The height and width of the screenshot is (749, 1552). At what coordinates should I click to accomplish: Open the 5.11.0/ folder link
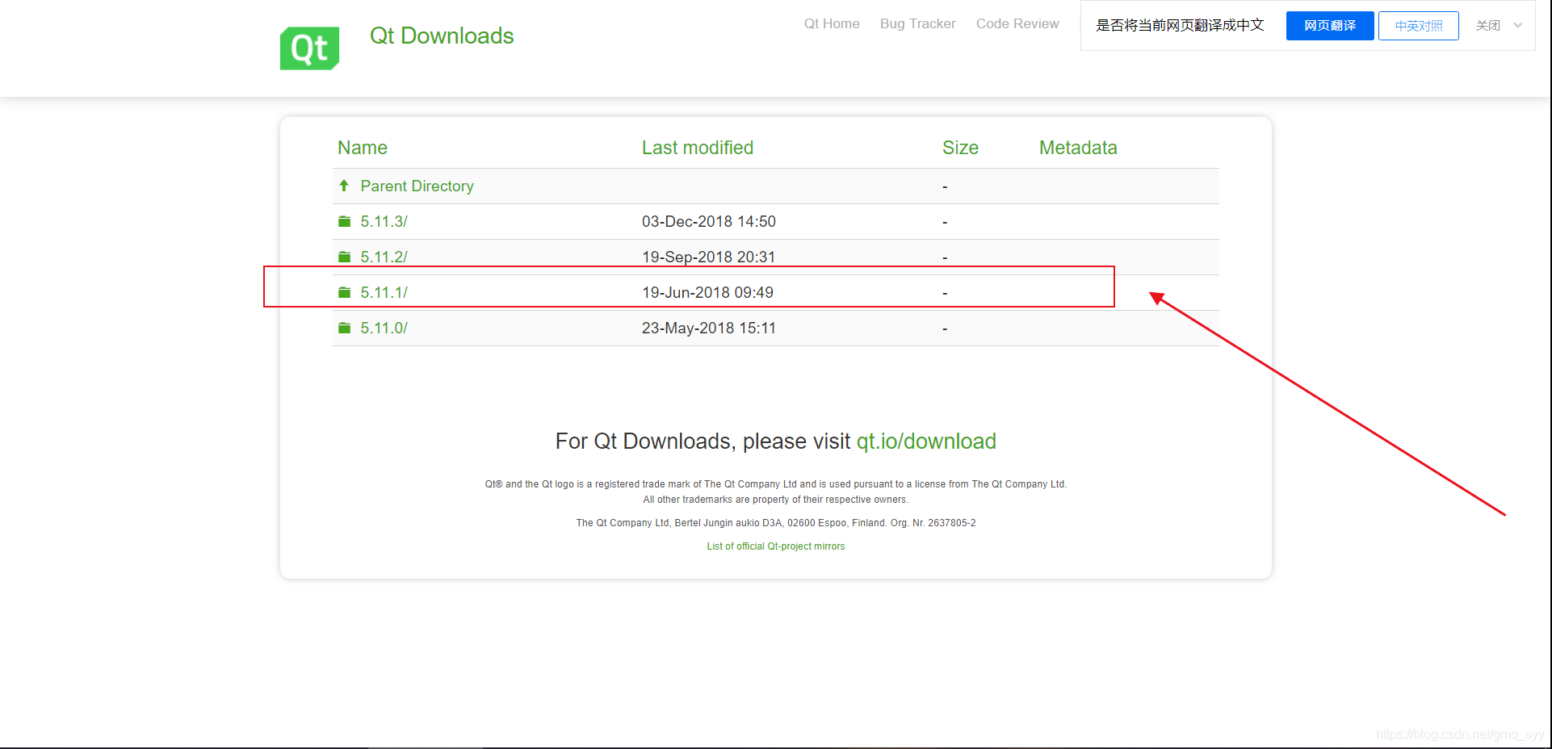(x=384, y=328)
